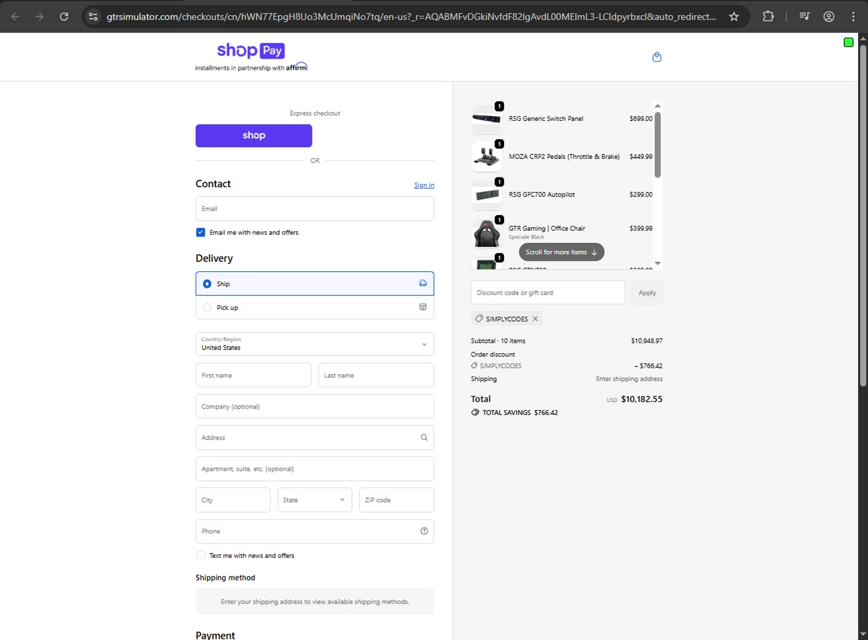Viewport: 868px width, 640px height.
Task: Bookmark this page with the star icon
Action: [x=734, y=17]
